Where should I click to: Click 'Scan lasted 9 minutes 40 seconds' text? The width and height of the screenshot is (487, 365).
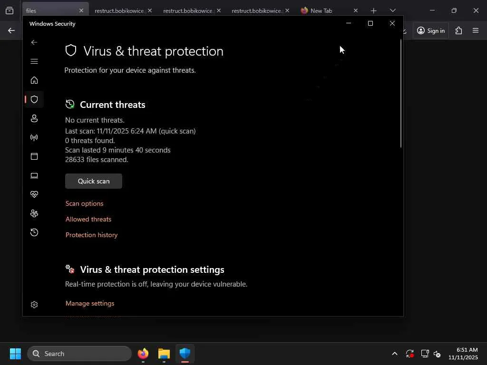pyautogui.click(x=118, y=150)
